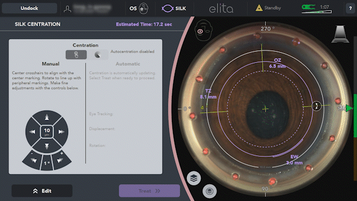Click the 10 µm step size button
The image size is (357, 201).
pos(47,132)
